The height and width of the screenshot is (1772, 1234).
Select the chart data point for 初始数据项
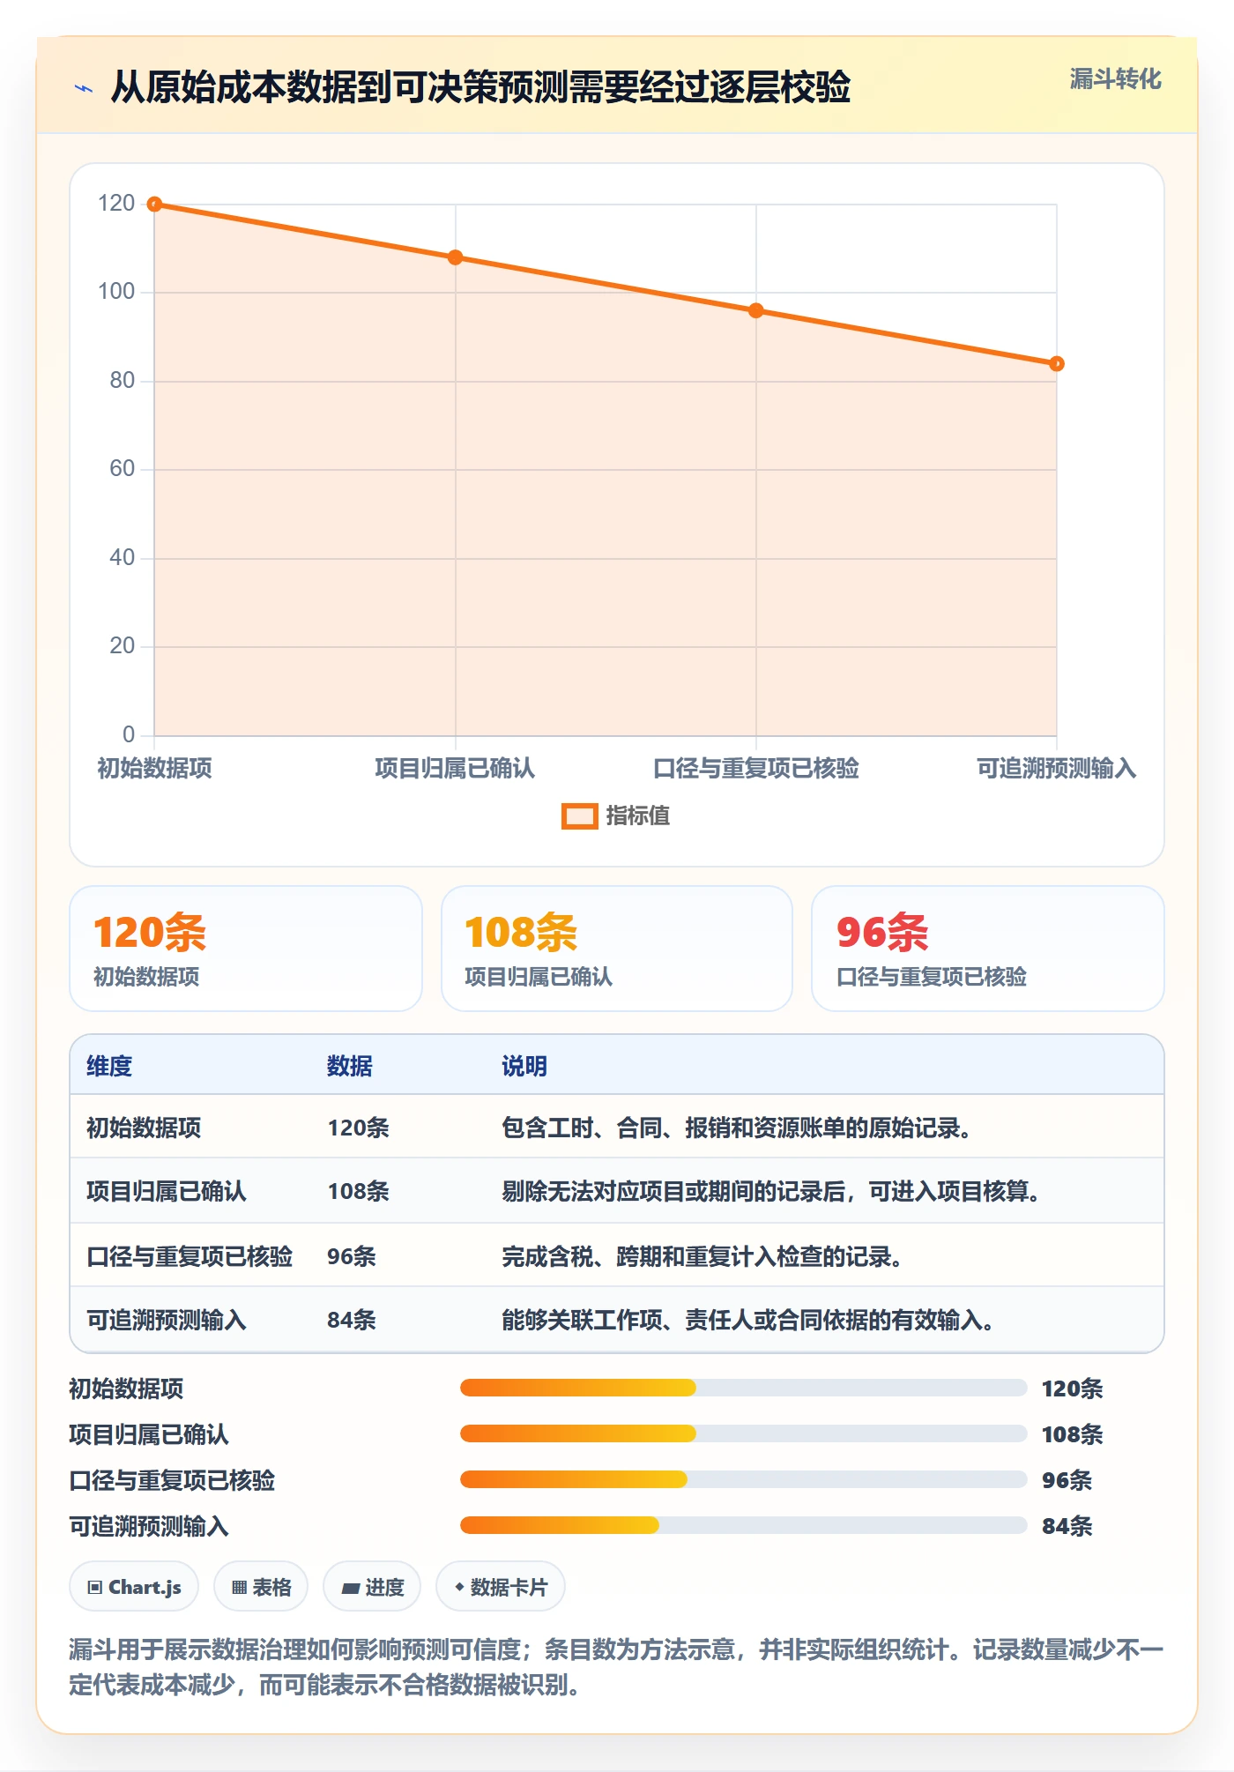tap(154, 205)
